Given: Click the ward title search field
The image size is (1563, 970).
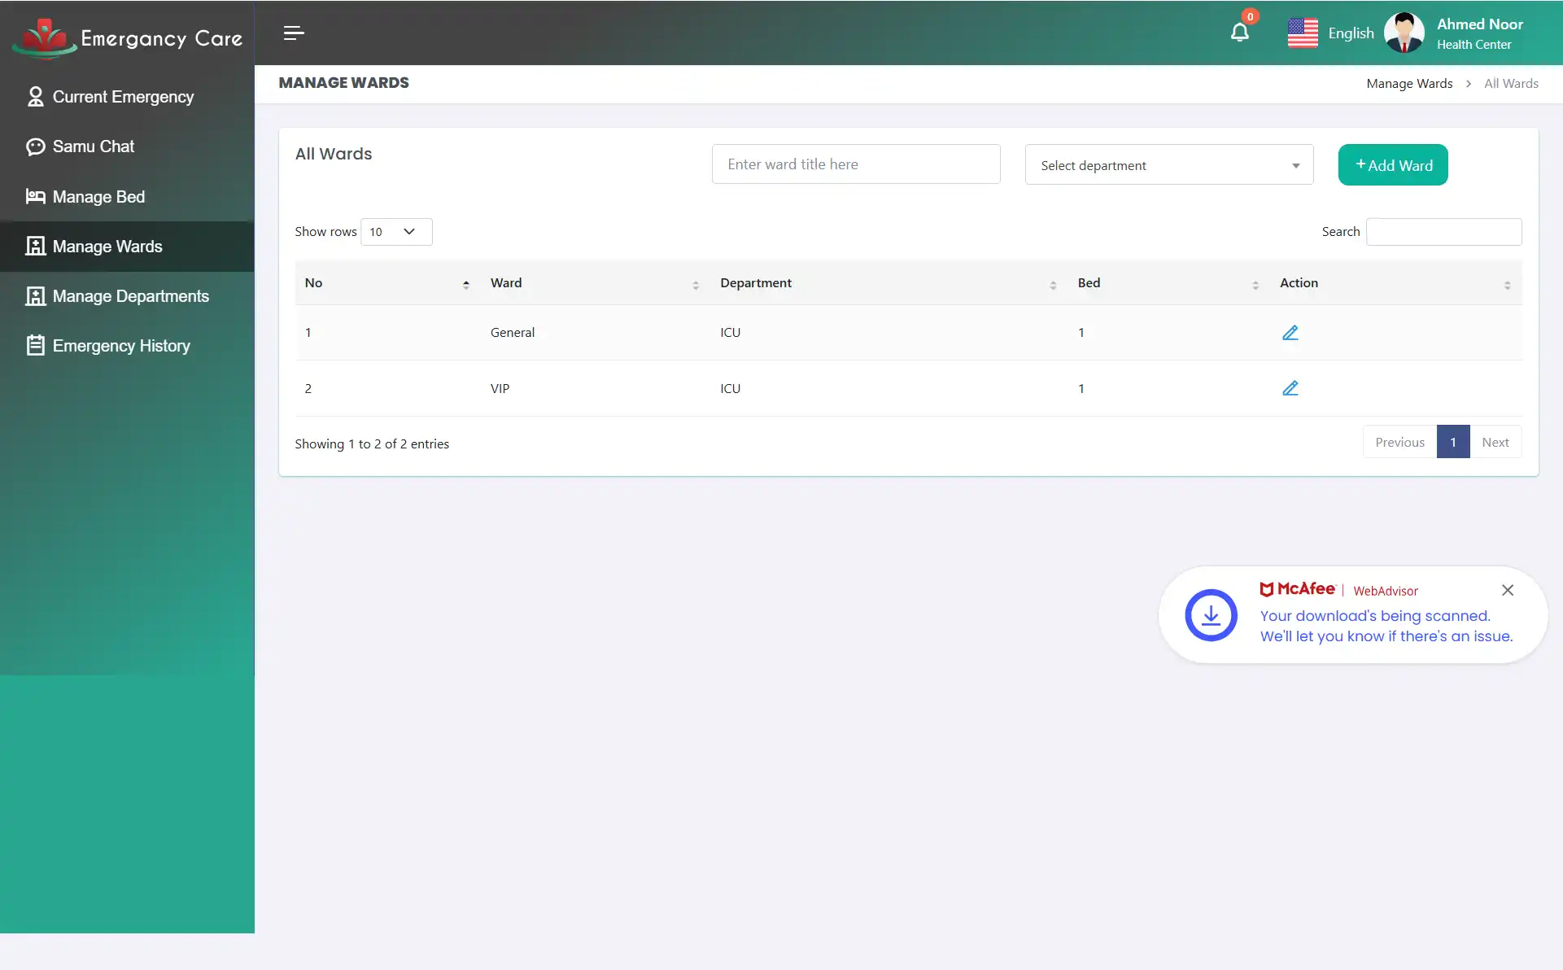Looking at the screenshot, I should [855, 164].
